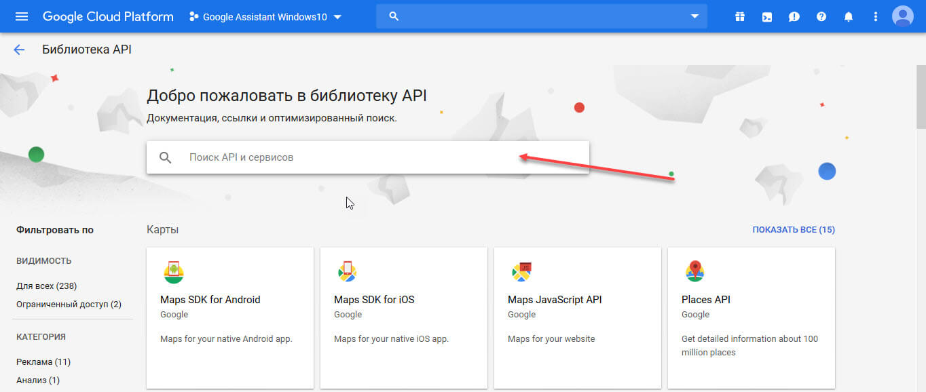
Task: Select the Анализ (1) category
Action: tap(38, 380)
